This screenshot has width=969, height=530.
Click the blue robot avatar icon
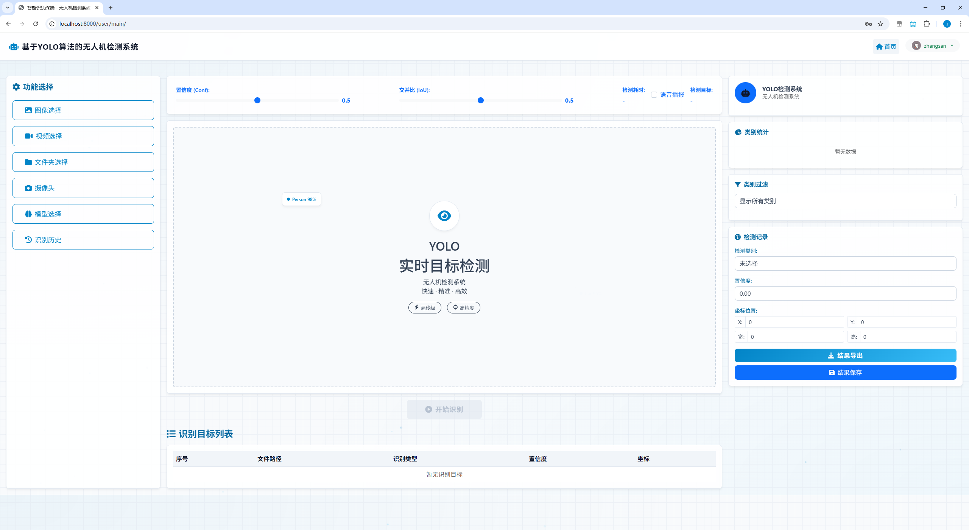[x=745, y=93]
